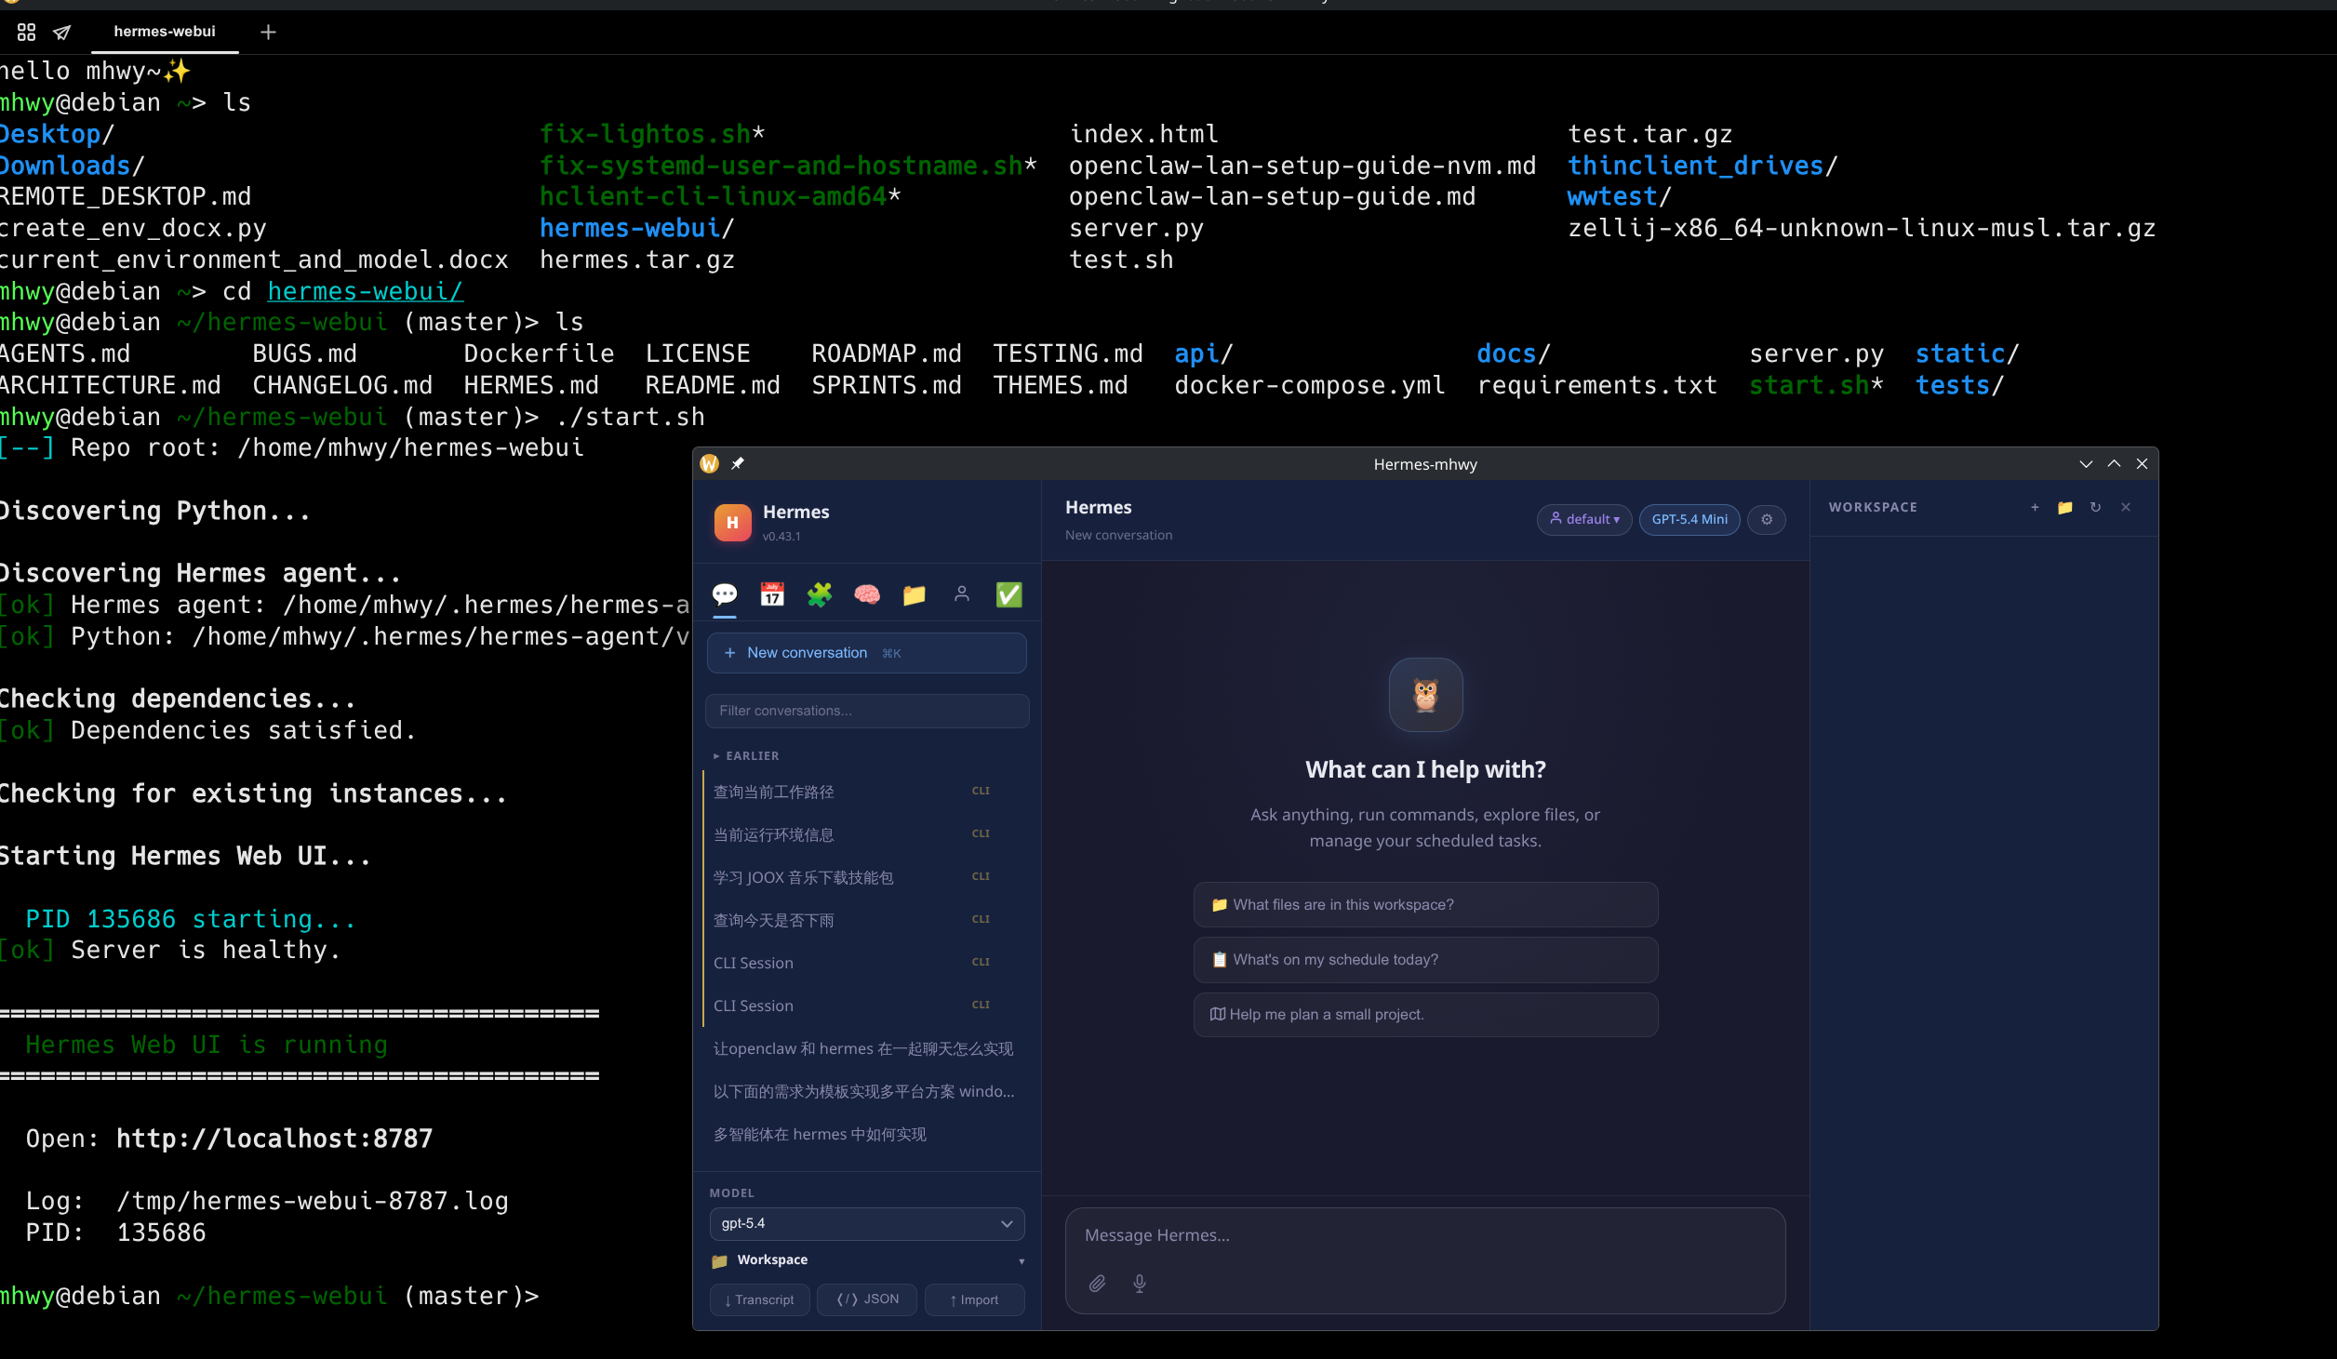Open the brain memory icon

click(x=867, y=594)
